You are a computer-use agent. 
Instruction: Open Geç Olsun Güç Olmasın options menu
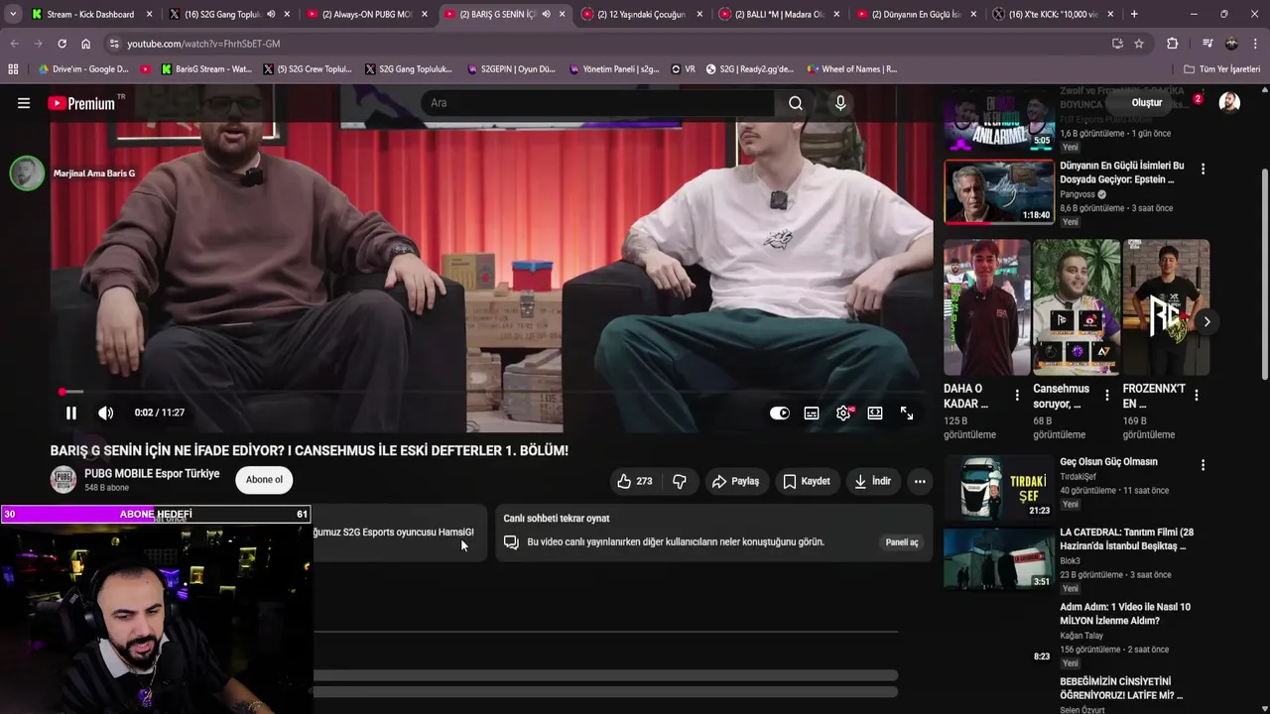click(x=1203, y=465)
